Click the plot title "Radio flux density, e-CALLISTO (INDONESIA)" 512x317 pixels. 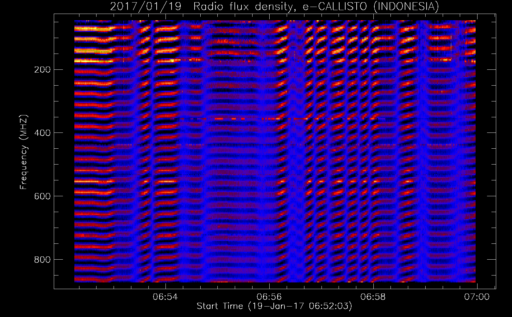tap(316, 6)
